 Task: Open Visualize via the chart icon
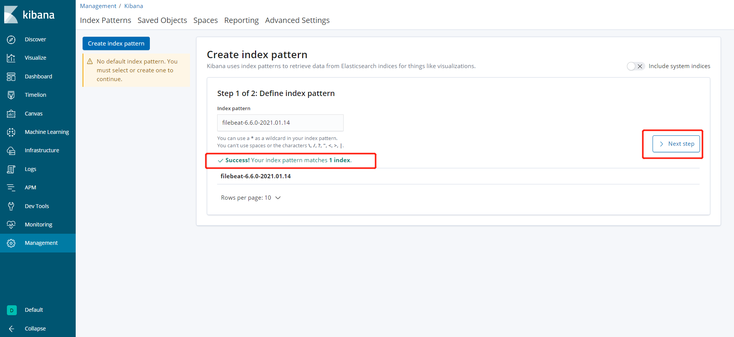[11, 58]
